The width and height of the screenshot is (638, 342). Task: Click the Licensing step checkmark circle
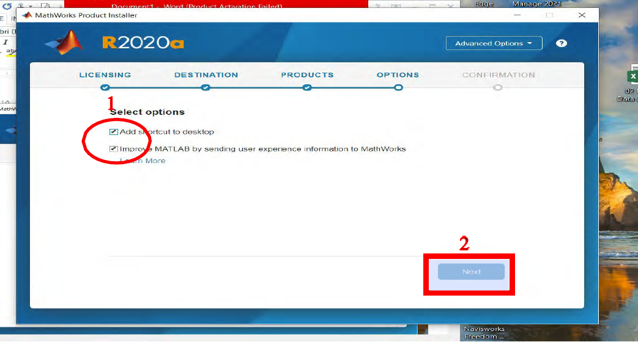[105, 87]
